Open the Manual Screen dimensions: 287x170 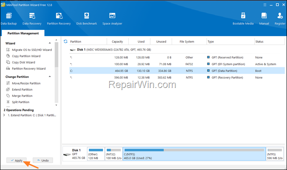point(264,19)
